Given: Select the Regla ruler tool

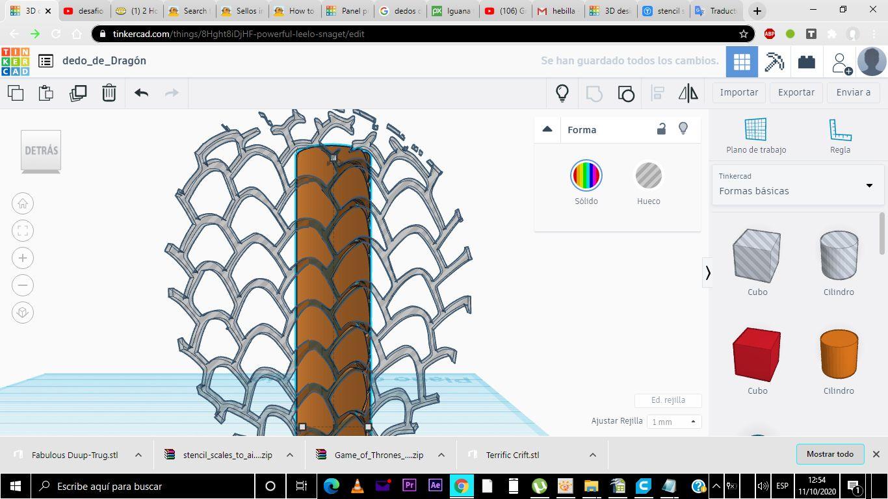Looking at the screenshot, I should point(840,136).
